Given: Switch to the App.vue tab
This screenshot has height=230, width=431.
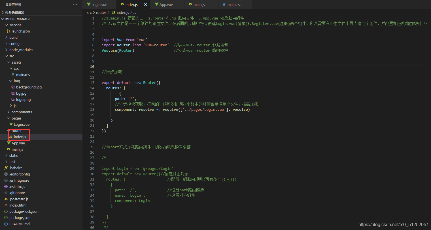Looking at the screenshot, I should point(167,5).
